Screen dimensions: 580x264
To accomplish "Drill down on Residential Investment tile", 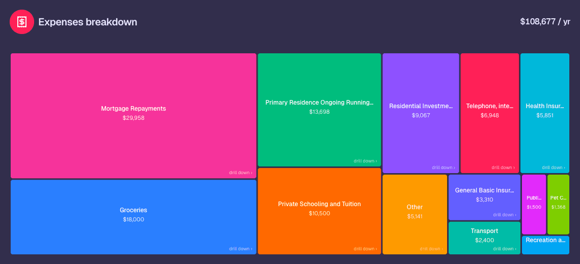I will [x=443, y=168].
